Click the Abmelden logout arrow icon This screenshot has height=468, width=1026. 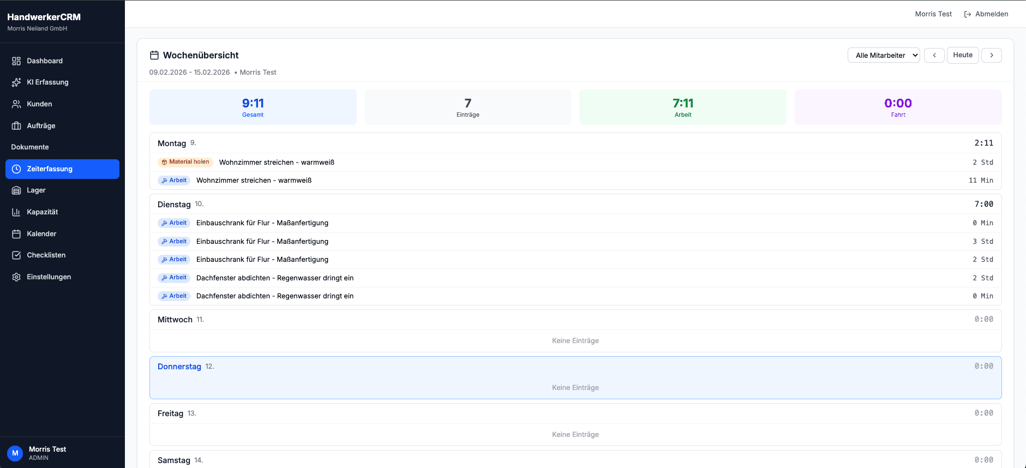[968, 14]
